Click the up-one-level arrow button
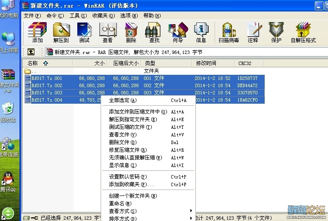Viewport: 328px width, 221px height. click(31, 52)
